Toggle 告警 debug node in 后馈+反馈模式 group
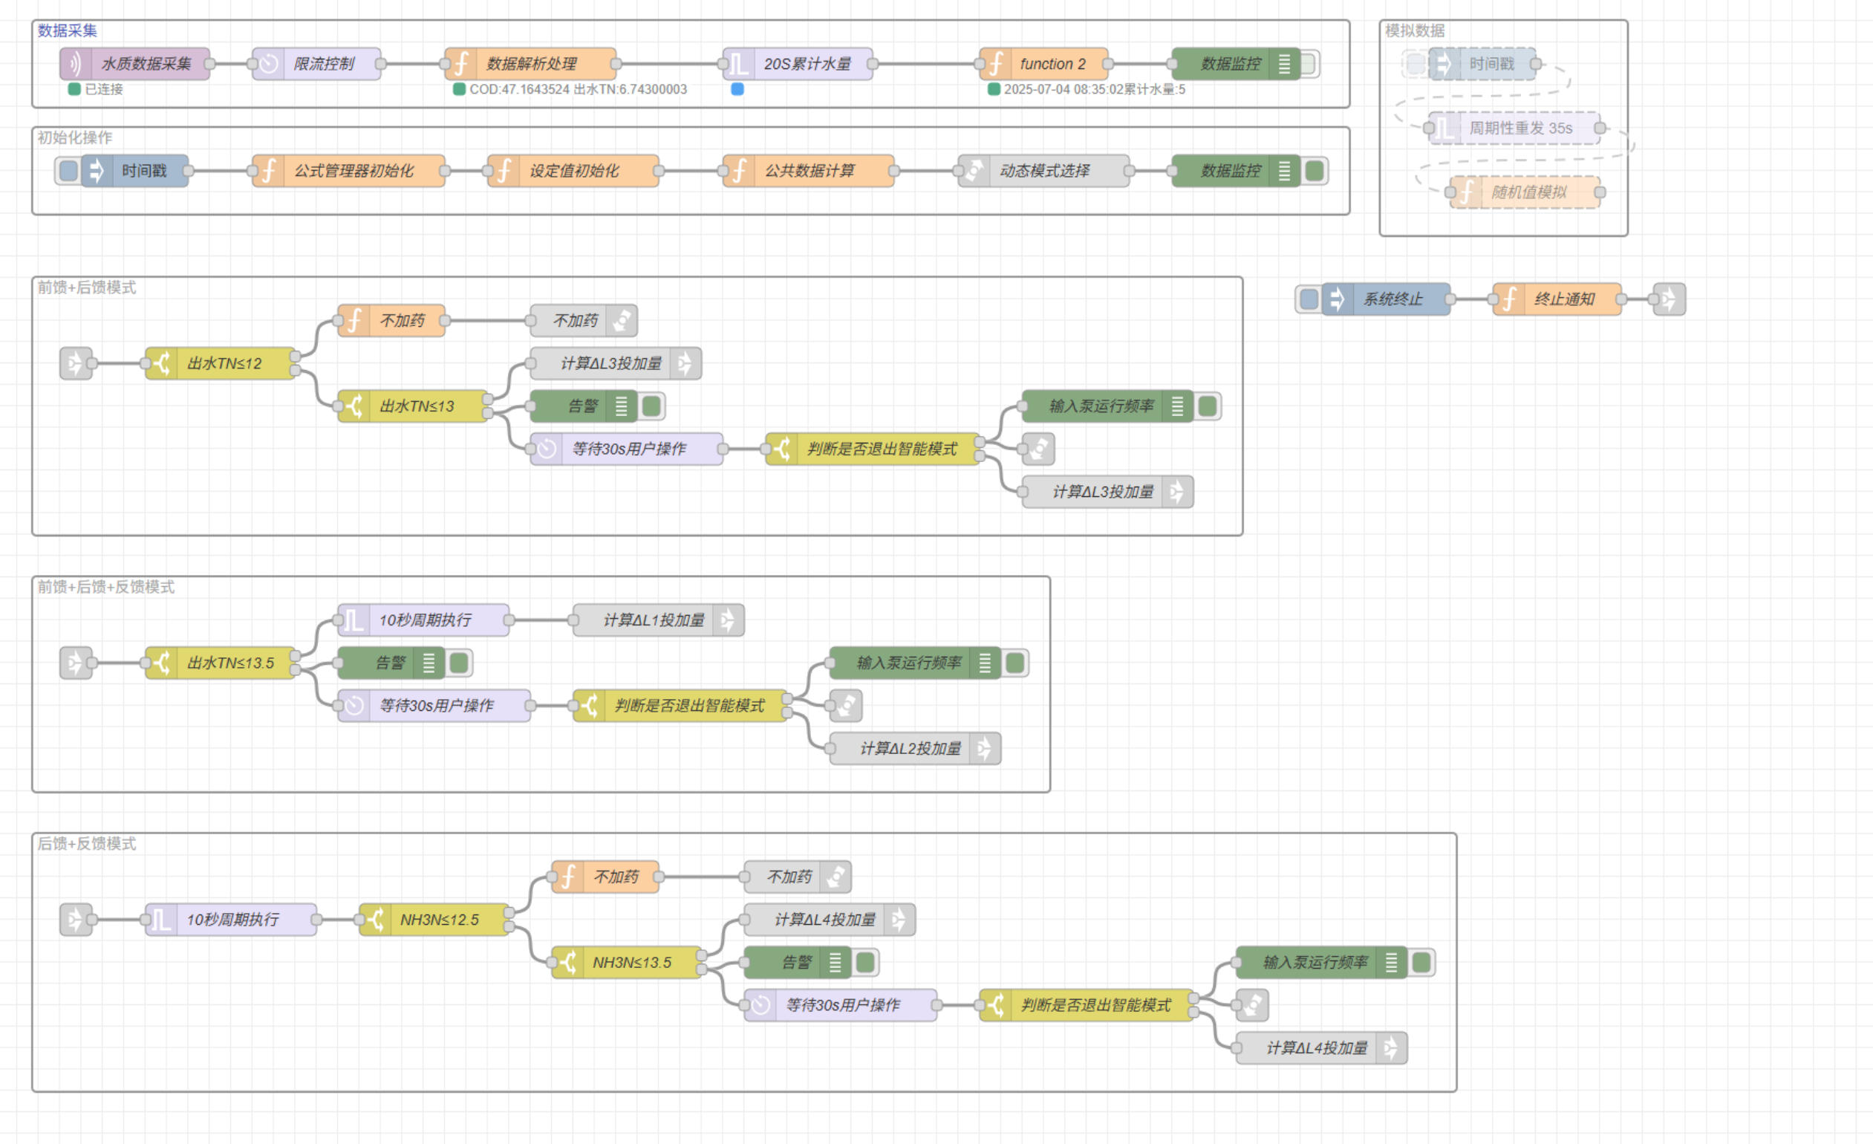The height and width of the screenshot is (1144, 1873). click(x=865, y=962)
